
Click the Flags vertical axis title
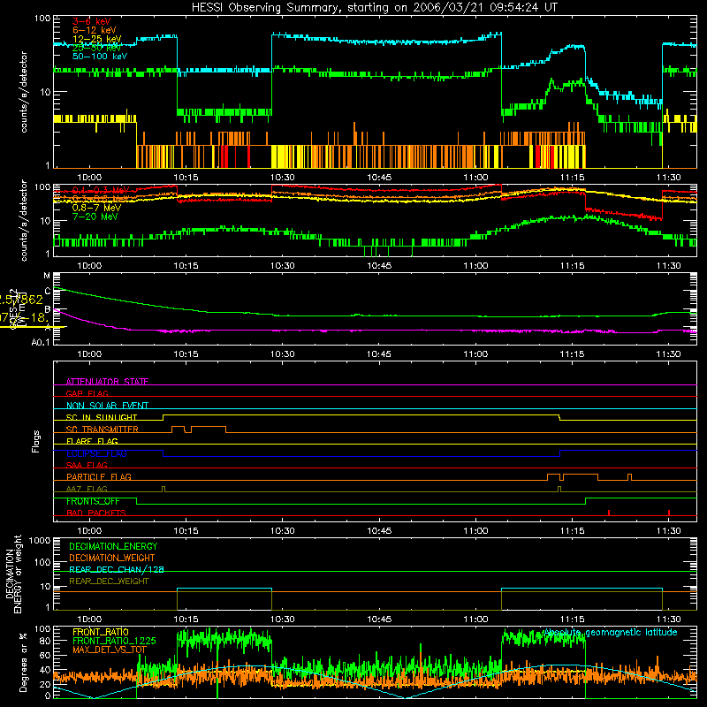(x=36, y=441)
